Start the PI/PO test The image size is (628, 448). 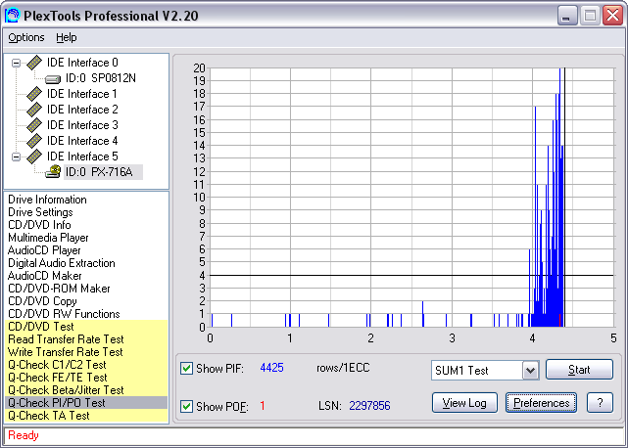point(579,369)
